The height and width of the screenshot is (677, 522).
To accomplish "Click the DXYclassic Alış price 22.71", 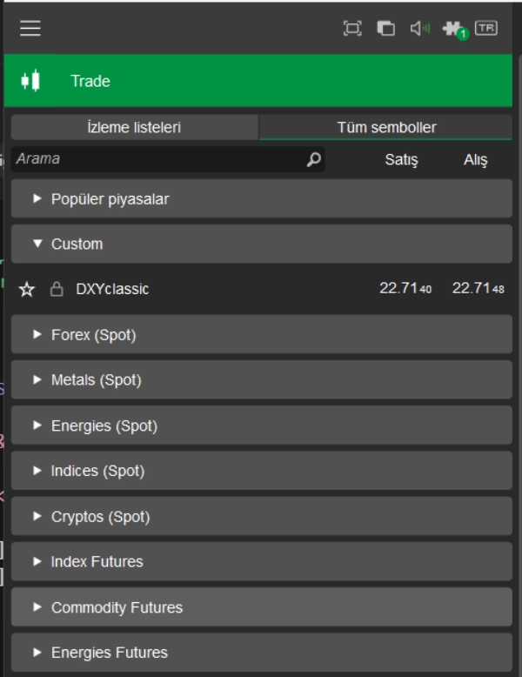I will (x=478, y=289).
